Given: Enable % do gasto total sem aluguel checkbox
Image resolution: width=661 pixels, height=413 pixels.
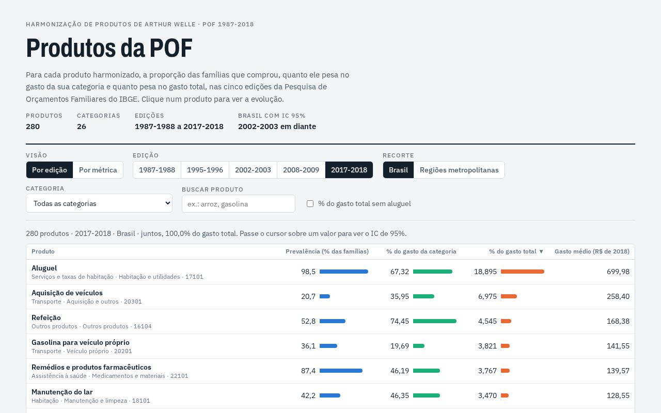Looking at the screenshot, I should (x=310, y=204).
